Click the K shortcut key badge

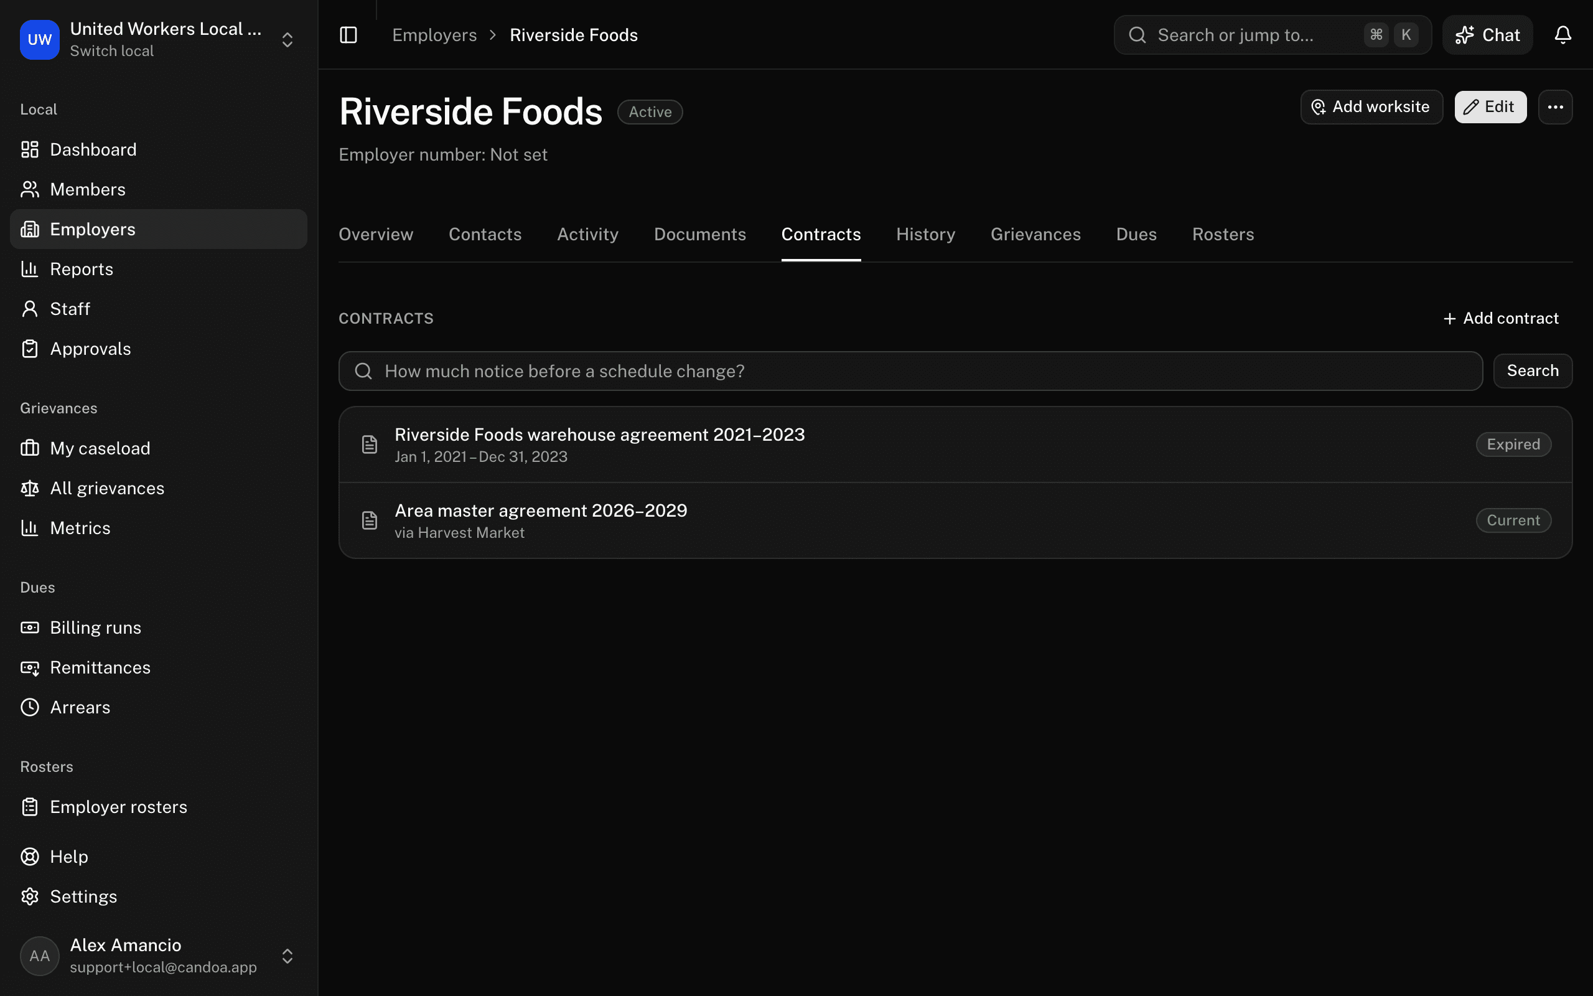coord(1406,35)
